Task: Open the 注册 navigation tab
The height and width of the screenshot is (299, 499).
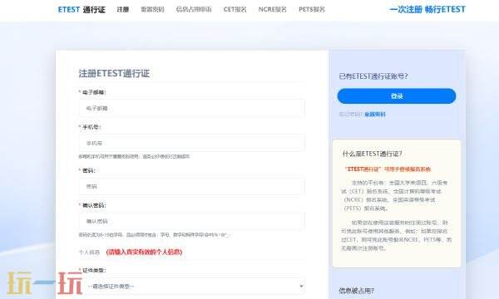Action: (x=123, y=9)
